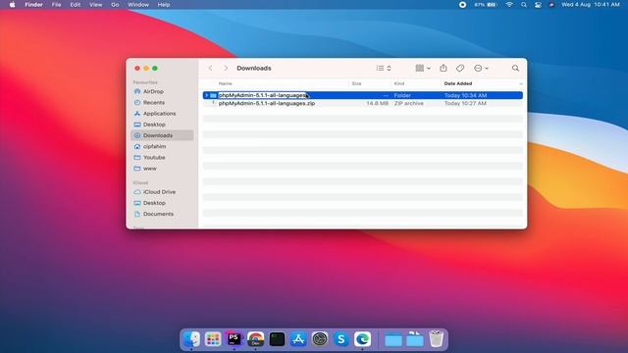The image size is (628, 353).
Task: Open Launchpad from the Dock
Action: click(x=213, y=339)
